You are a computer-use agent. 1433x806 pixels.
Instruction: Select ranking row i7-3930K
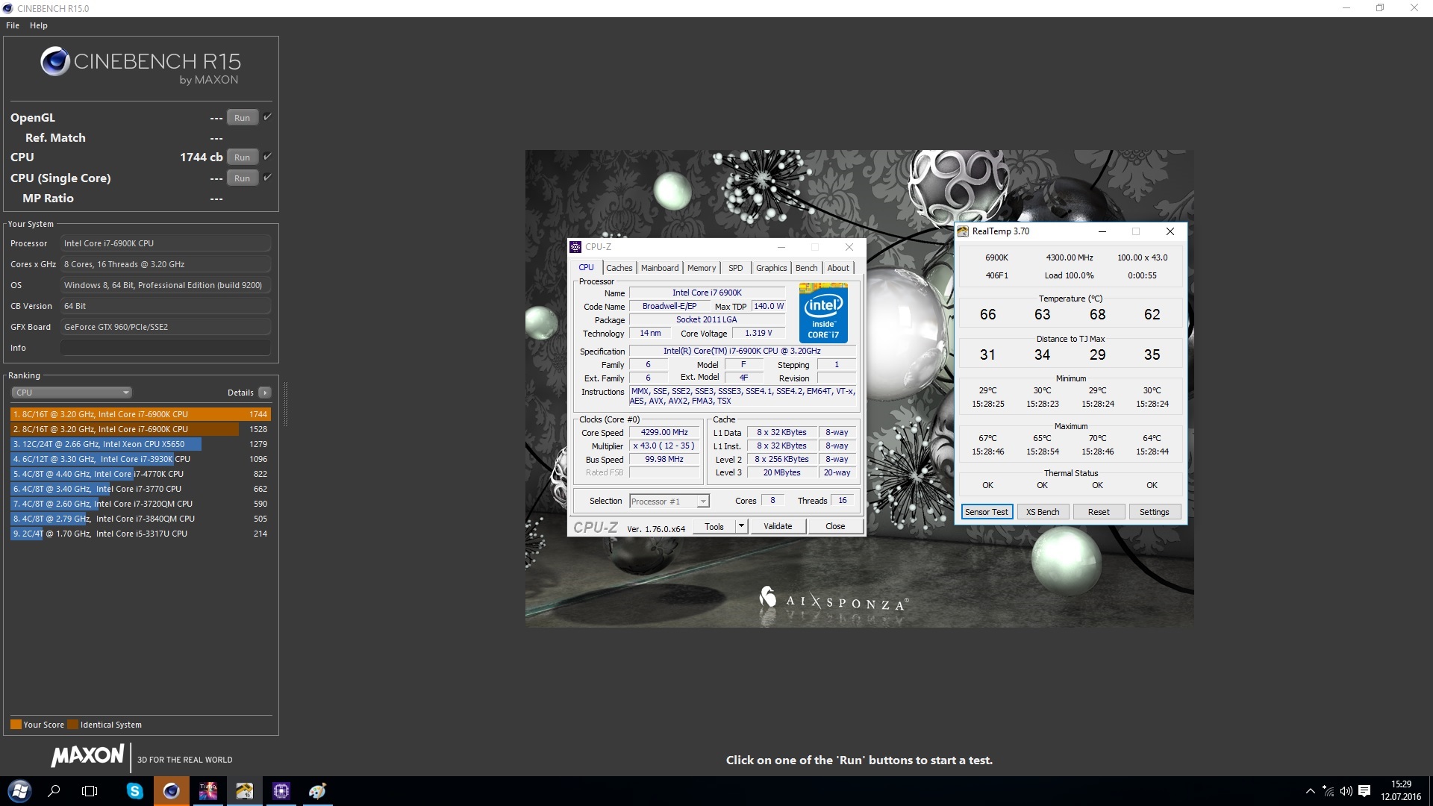tap(140, 459)
